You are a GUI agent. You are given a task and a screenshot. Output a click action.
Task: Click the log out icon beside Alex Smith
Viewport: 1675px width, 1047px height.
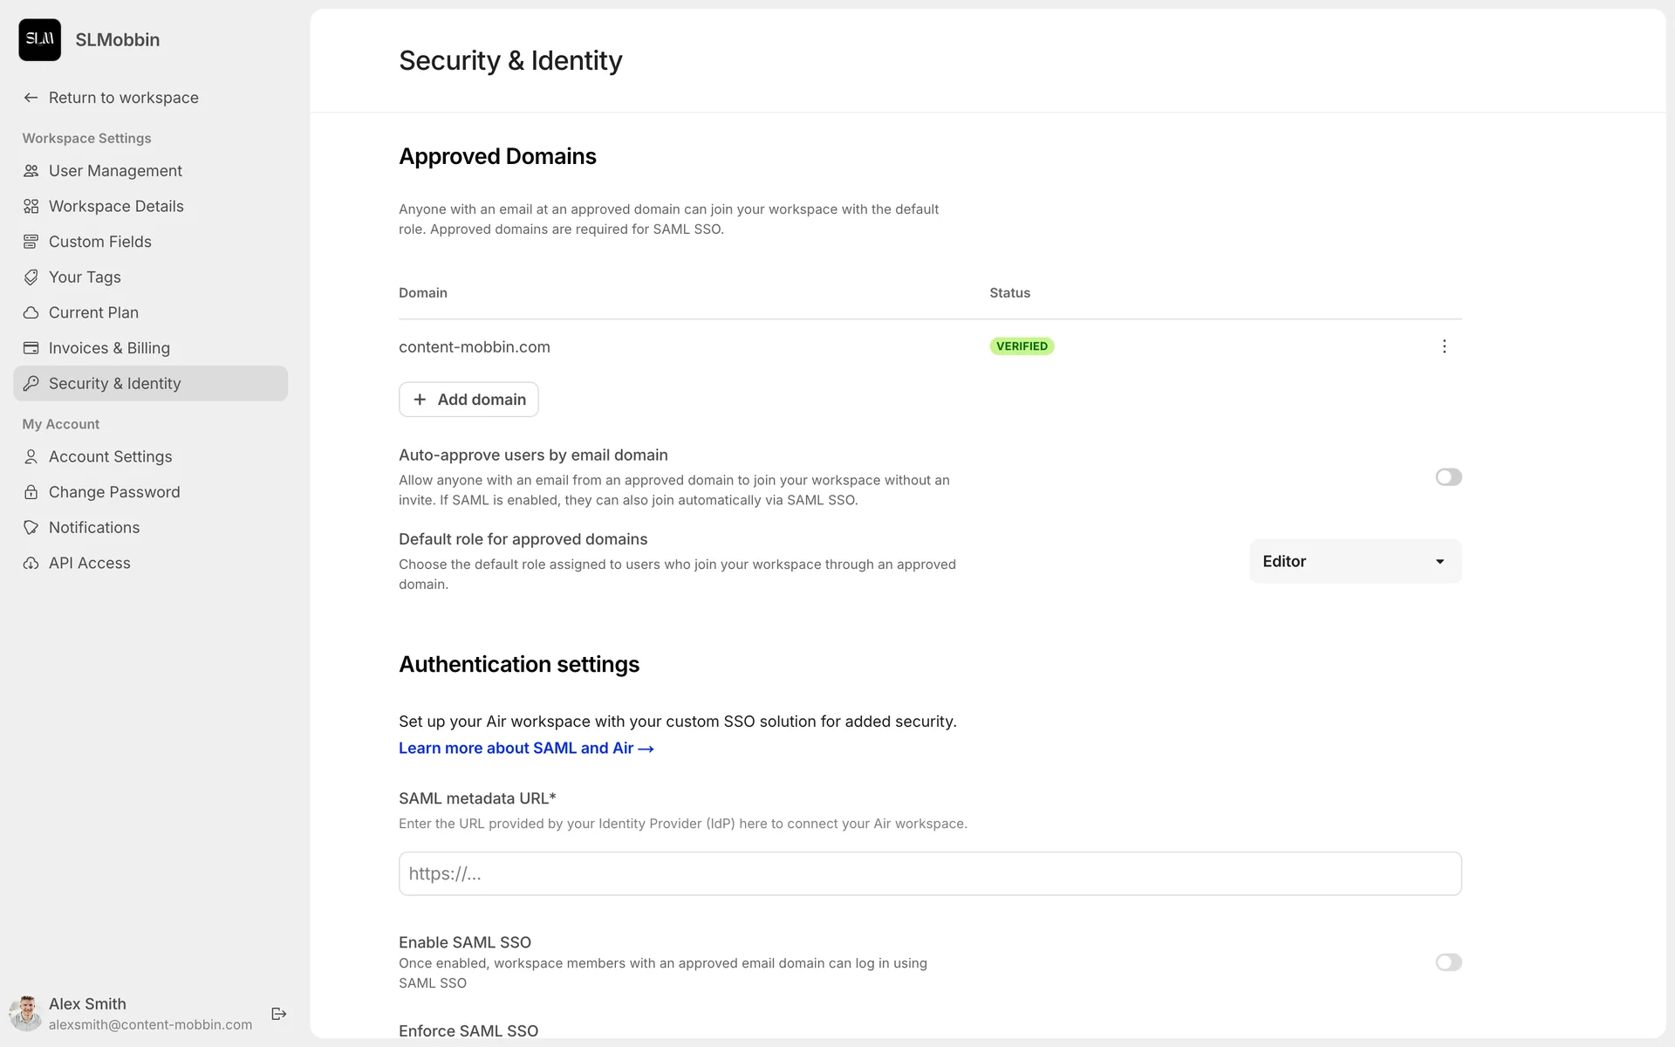pos(279,1013)
